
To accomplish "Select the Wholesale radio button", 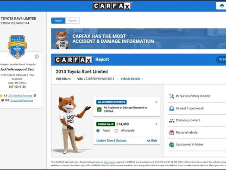I will tap(116, 131).
